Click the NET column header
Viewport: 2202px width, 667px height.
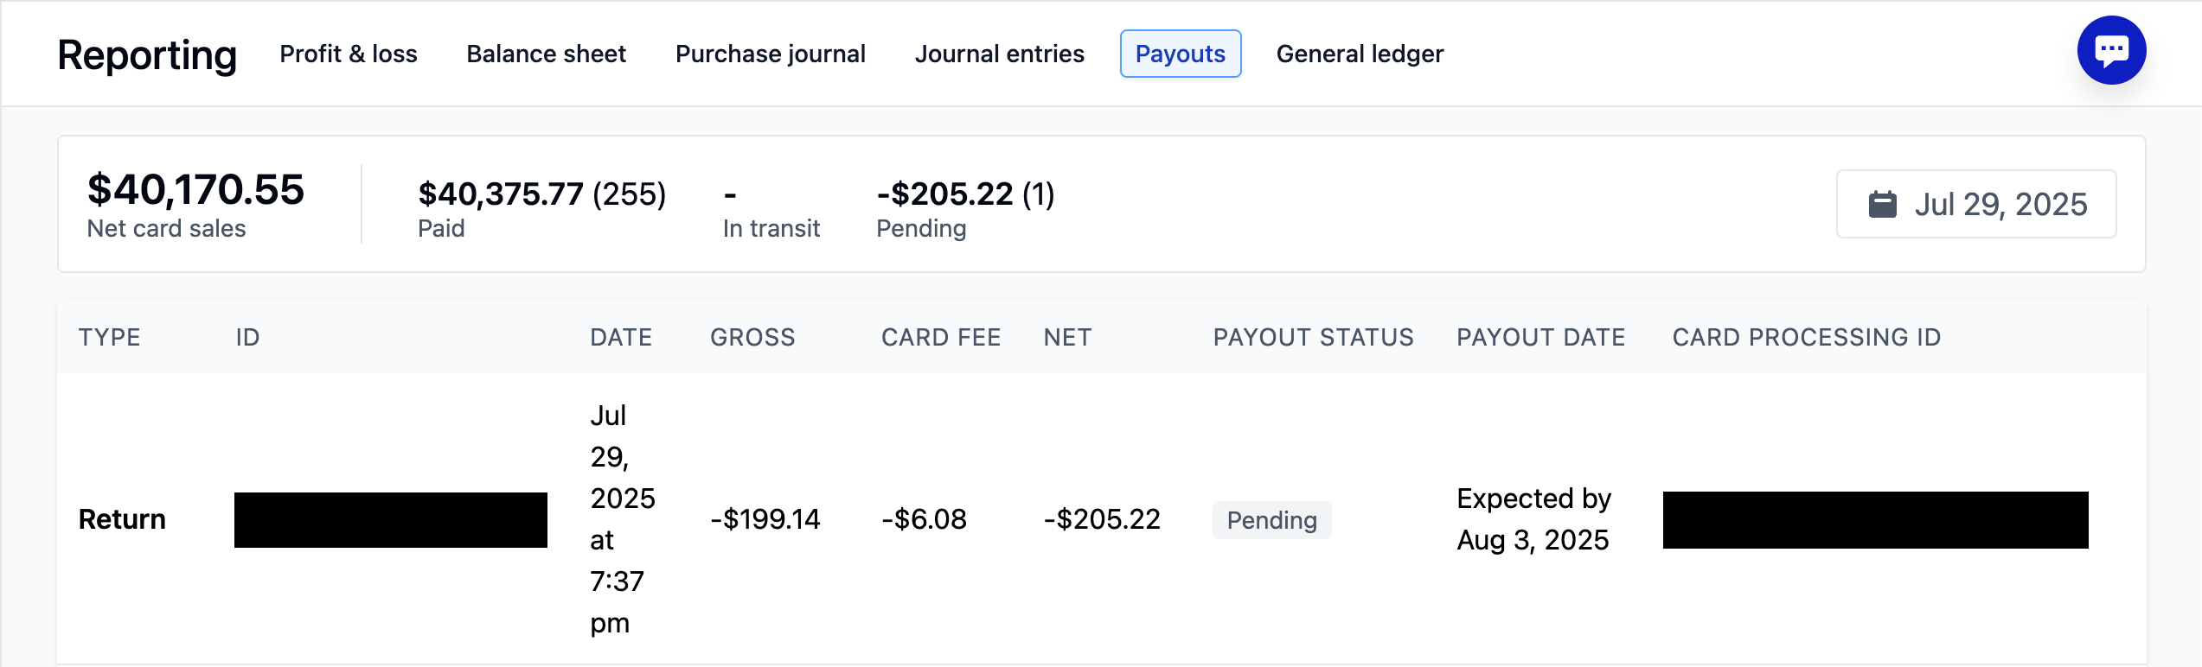click(1067, 337)
